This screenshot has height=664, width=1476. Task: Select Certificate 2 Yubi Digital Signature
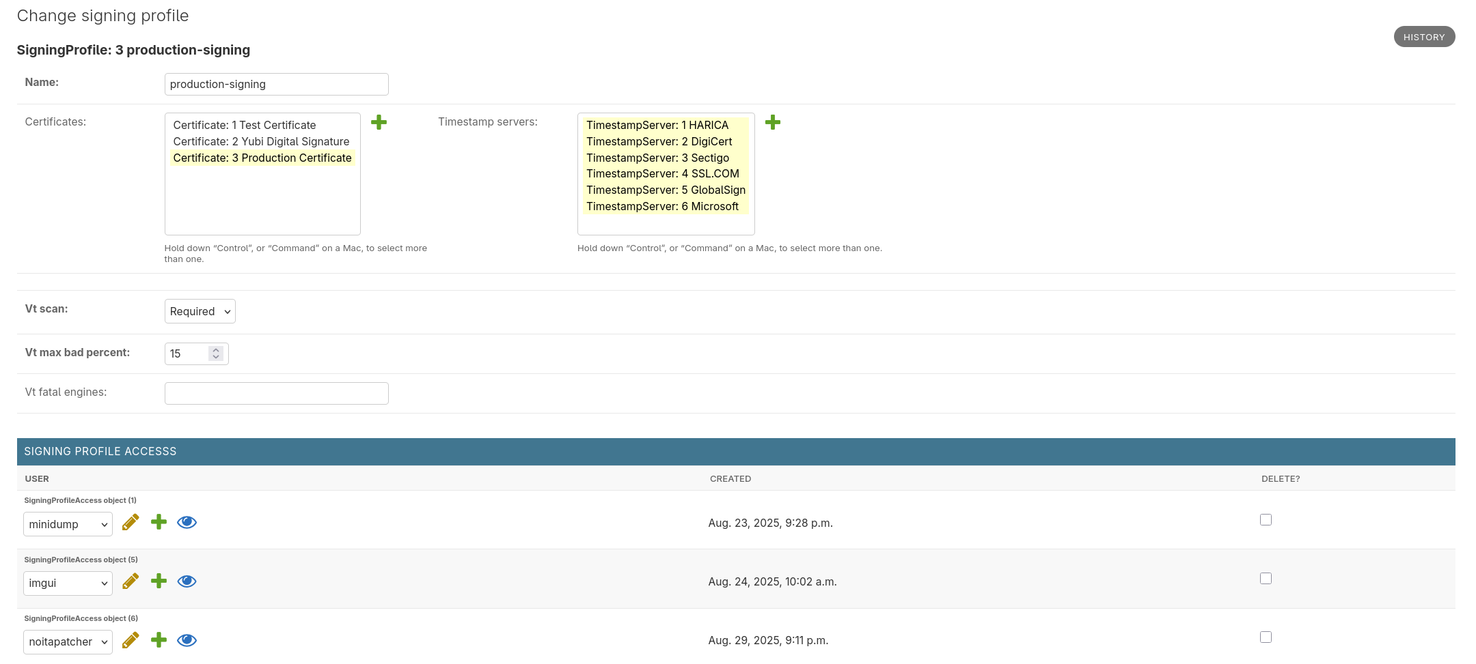[x=261, y=141]
